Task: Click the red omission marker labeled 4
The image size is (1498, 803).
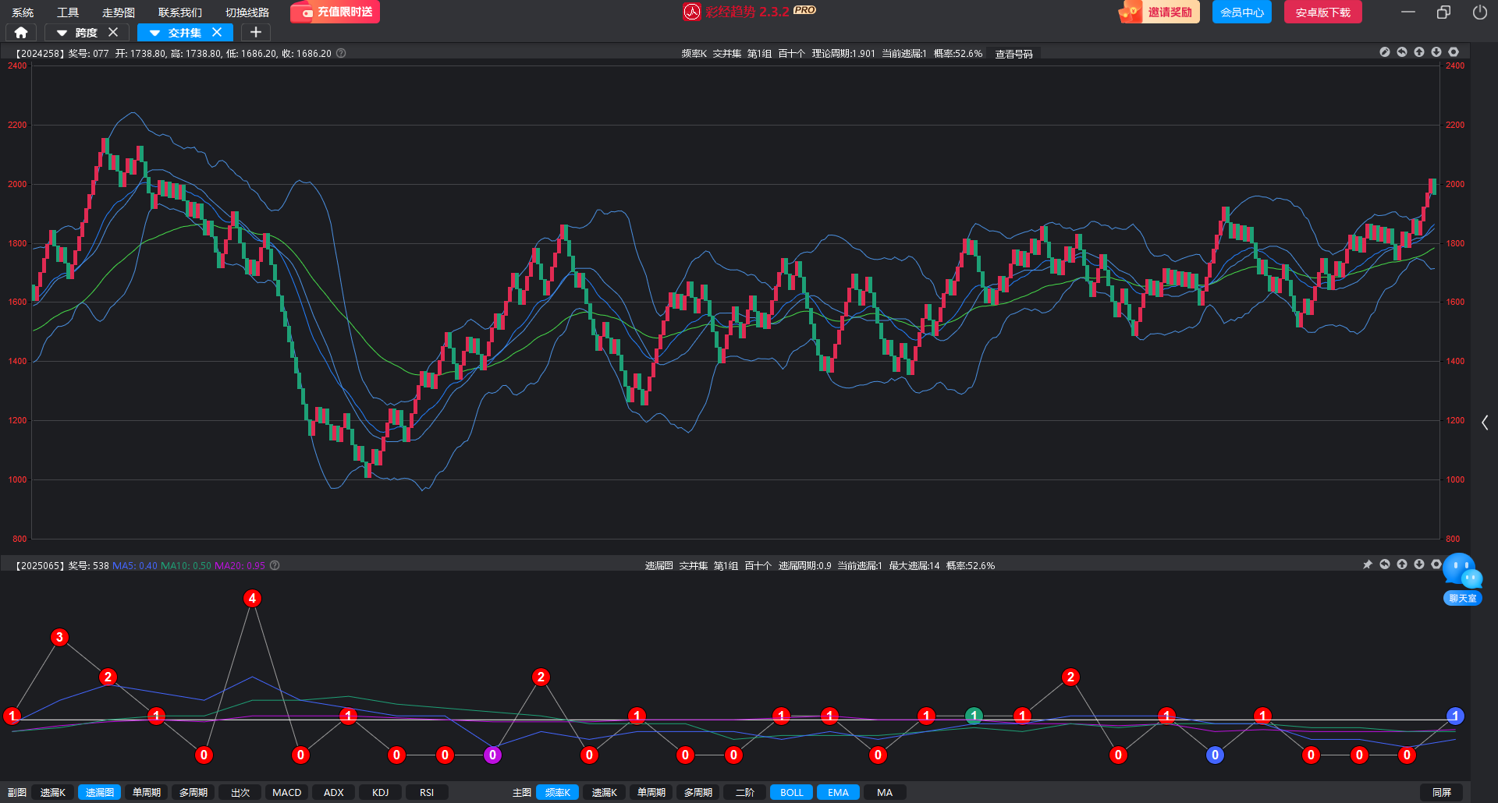Action: pyautogui.click(x=252, y=598)
